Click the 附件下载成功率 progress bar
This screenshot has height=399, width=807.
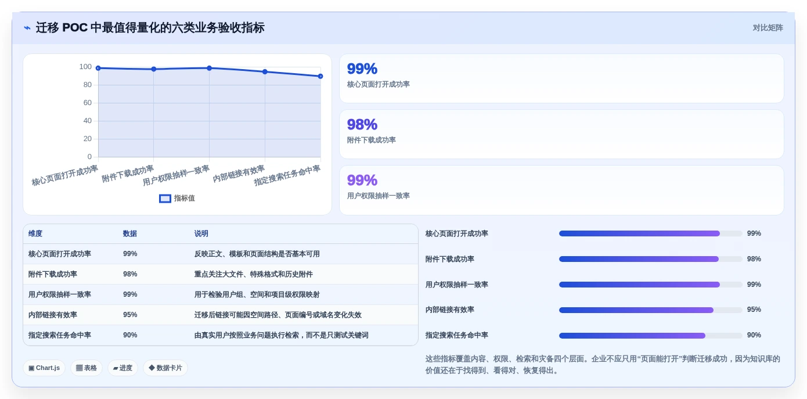click(651, 259)
